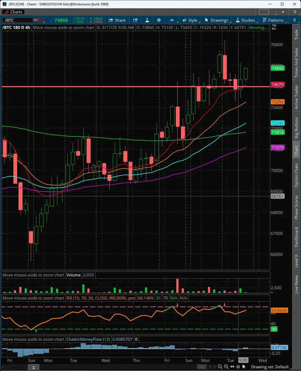Open the Style dropdown
This screenshot has height=371, width=301.
[190, 20]
